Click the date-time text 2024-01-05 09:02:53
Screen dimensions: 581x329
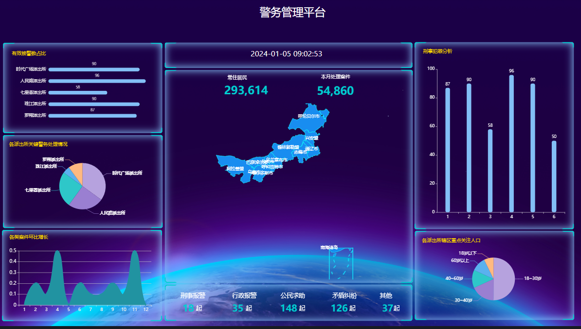[x=287, y=53]
